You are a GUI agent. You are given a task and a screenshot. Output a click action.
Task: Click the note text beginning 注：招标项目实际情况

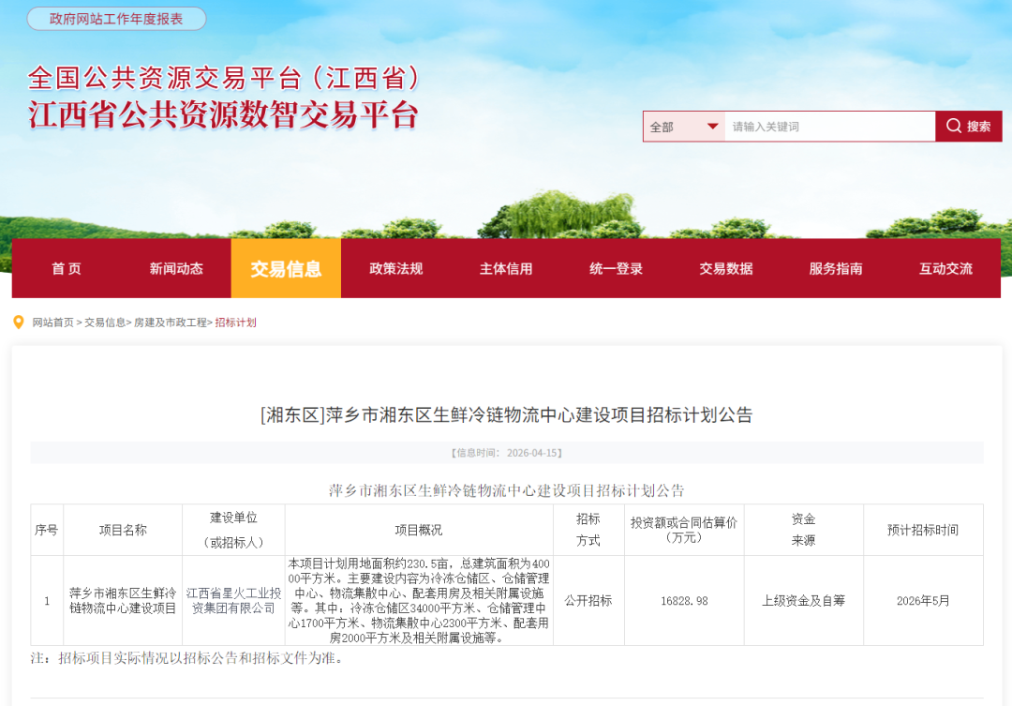188,658
